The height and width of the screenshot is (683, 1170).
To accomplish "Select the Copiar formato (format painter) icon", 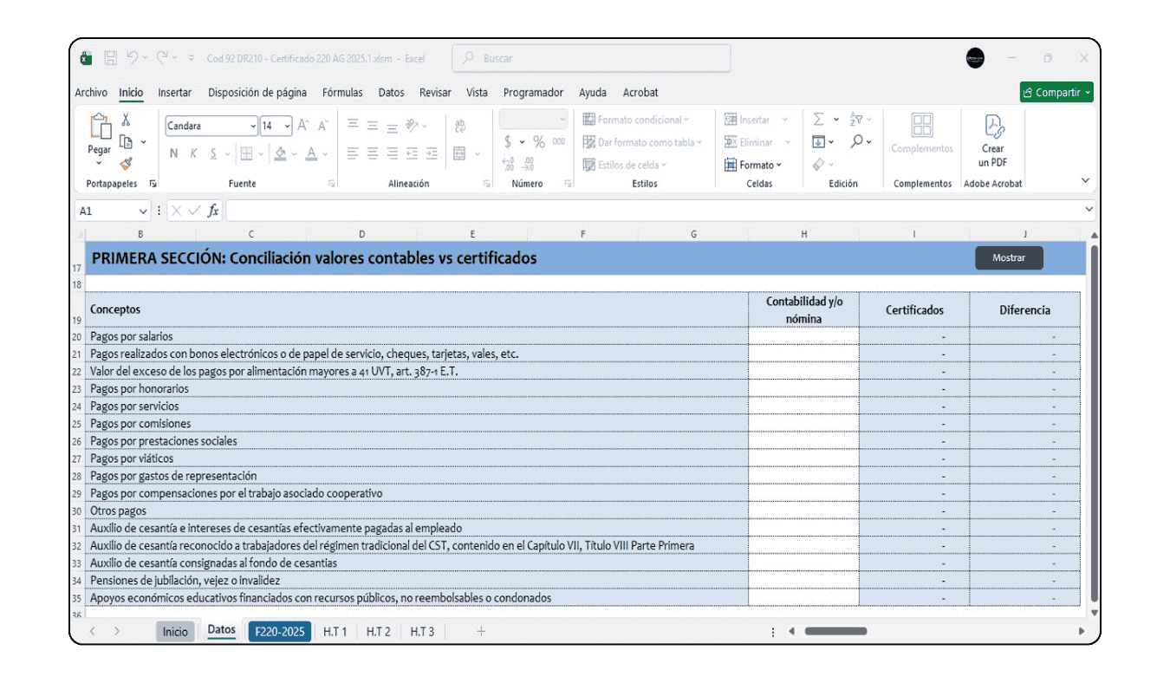I will coord(127,163).
